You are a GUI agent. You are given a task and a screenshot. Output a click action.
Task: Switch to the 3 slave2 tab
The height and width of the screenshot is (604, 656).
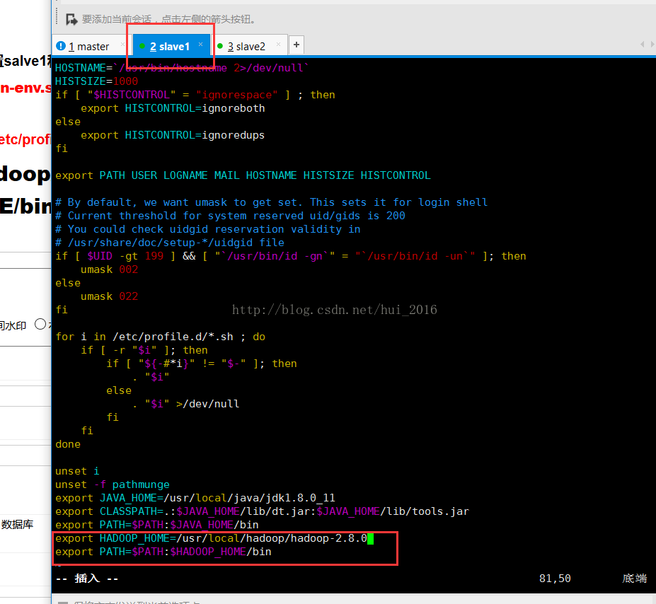tap(246, 47)
